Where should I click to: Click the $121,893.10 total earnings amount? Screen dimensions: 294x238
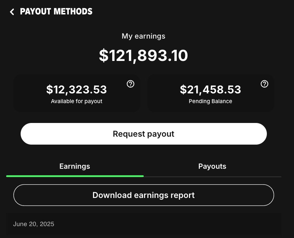pyautogui.click(x=144, y=56)
